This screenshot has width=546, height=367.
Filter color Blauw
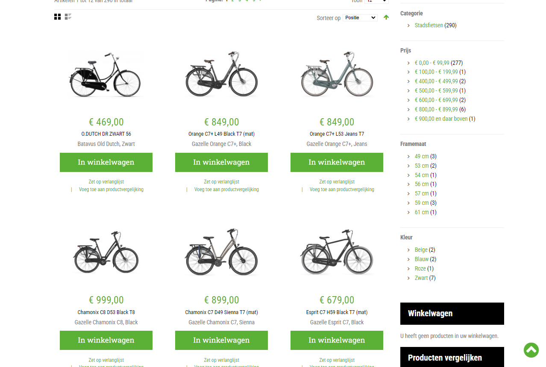click(x=422, y=259)
